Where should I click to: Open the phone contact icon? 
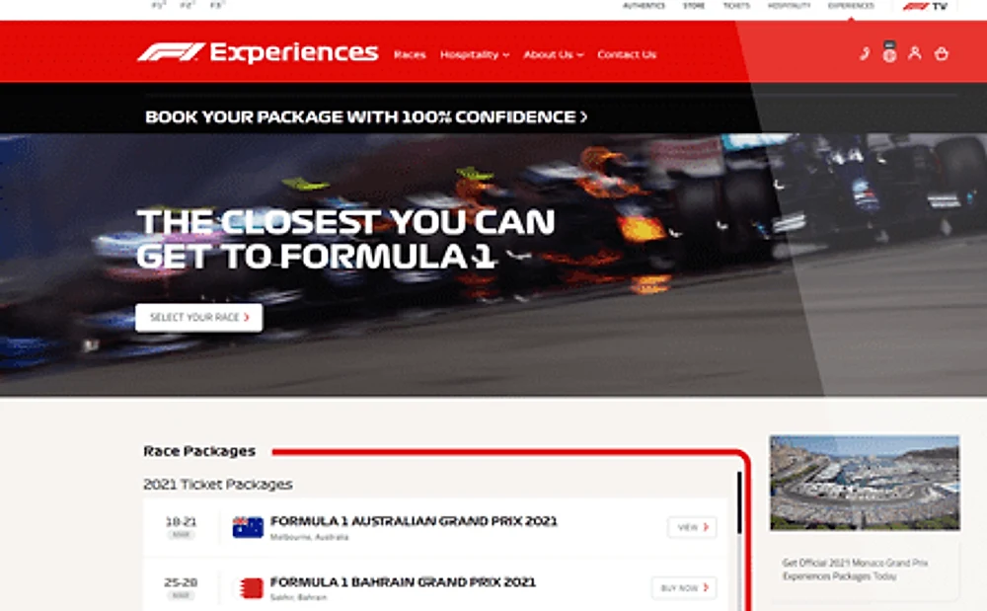[865, 54]
